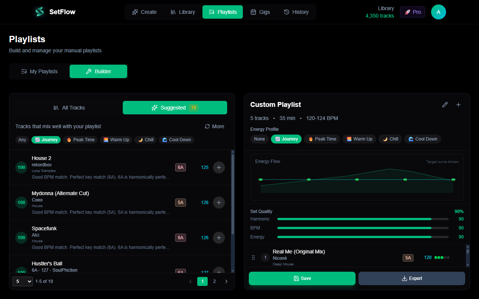
Task: Add House 2 using its plus button
Action: (219, 167)
